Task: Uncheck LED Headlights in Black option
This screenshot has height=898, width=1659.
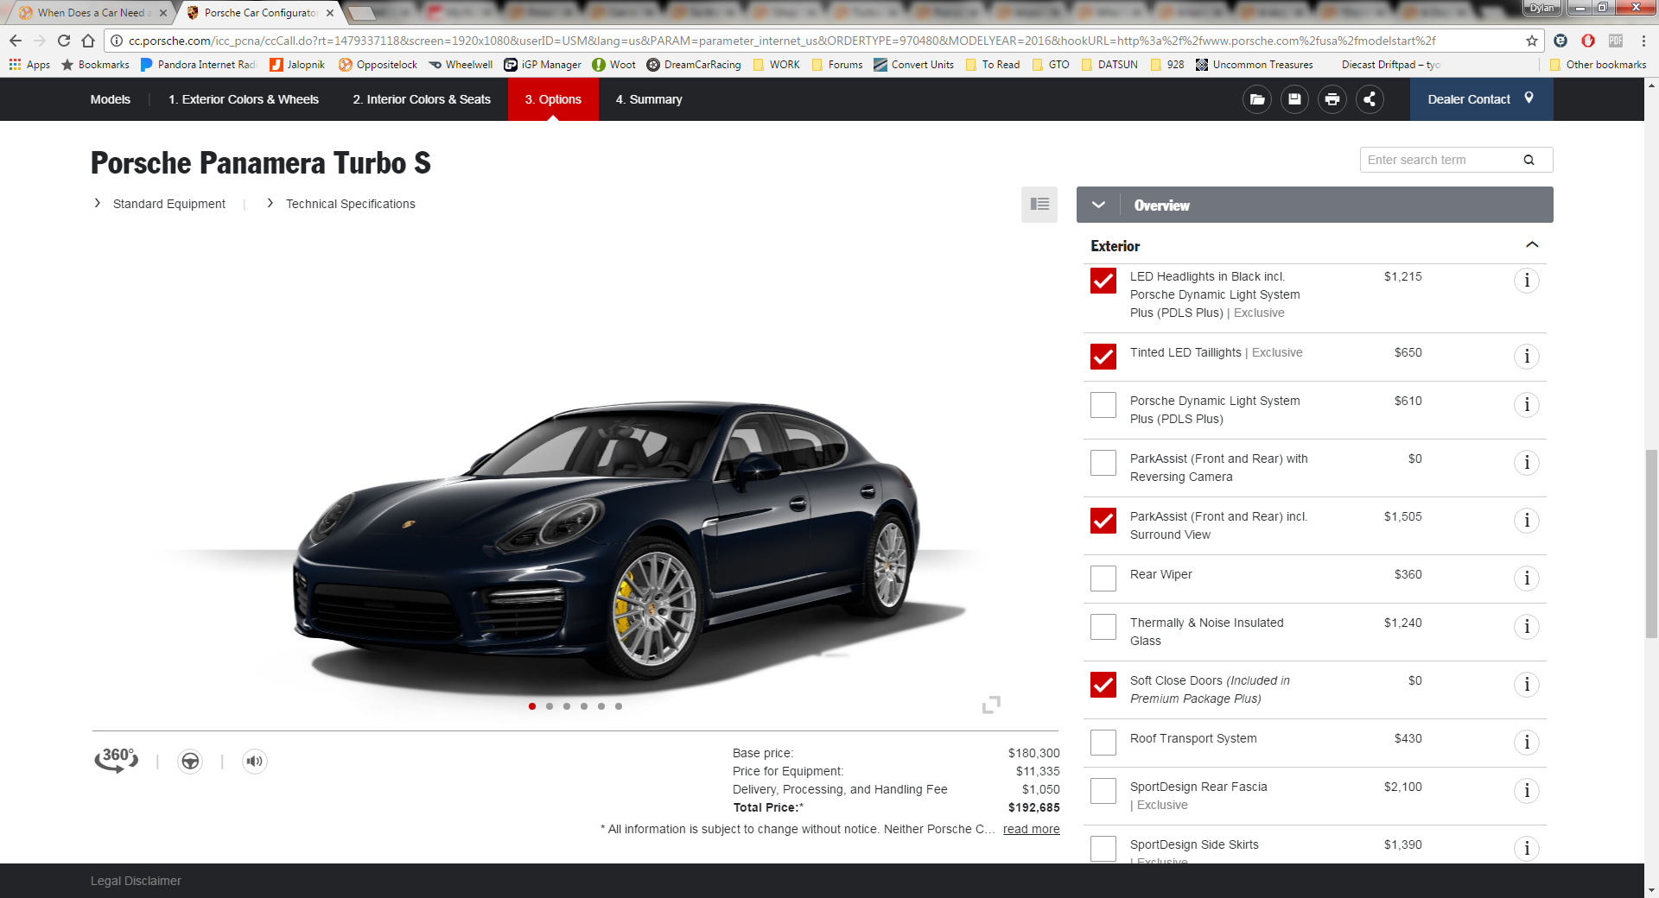Action: (1103, 281)
